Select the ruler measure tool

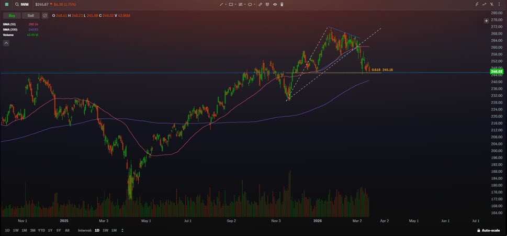[260, 4]
